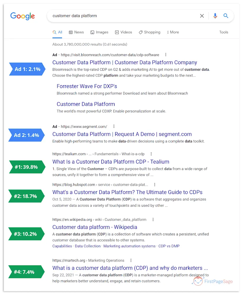Open the options menu for the Bloomreach ad
Viewport: 243px width, 295px height.
point(165,54)
